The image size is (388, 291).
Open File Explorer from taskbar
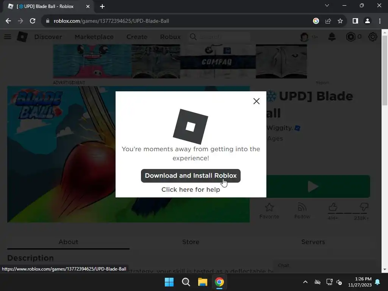[x=203, y=282]
